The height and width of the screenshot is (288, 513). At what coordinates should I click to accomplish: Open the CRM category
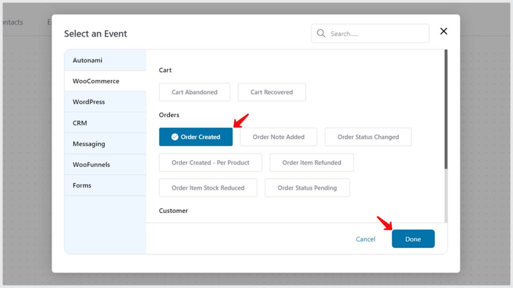click(82, 122)
